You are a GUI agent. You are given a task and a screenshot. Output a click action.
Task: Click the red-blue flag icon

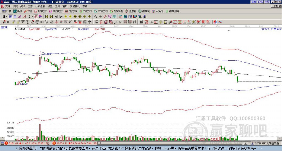41,17
